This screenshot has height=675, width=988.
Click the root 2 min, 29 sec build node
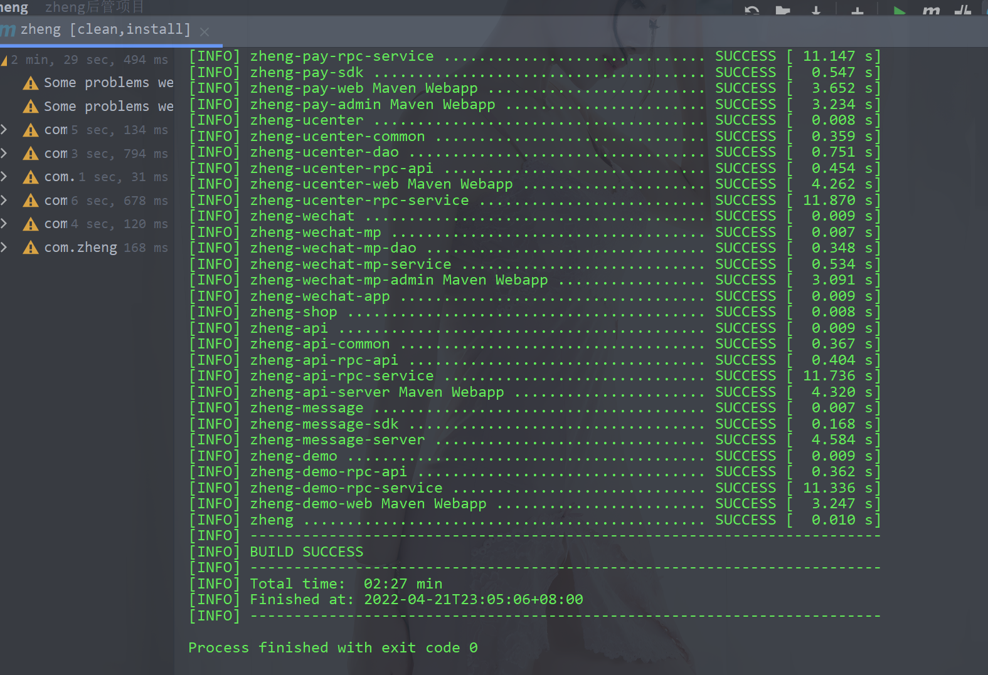88,60
